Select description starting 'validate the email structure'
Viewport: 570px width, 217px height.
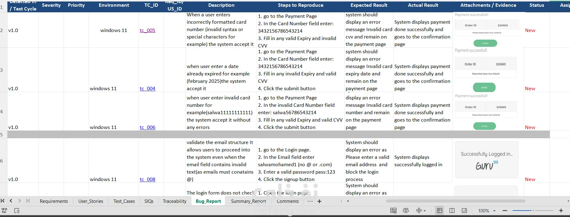tap(221, 161)
